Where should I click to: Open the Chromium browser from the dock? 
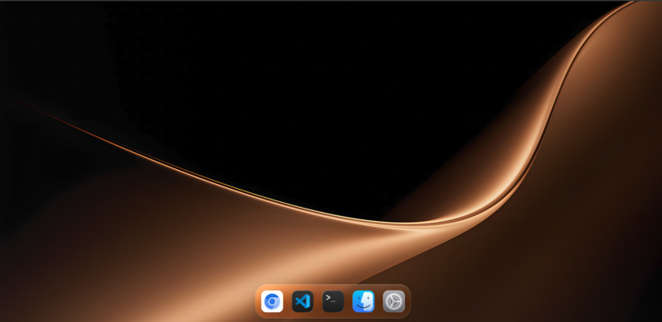(x=272, y=301)
